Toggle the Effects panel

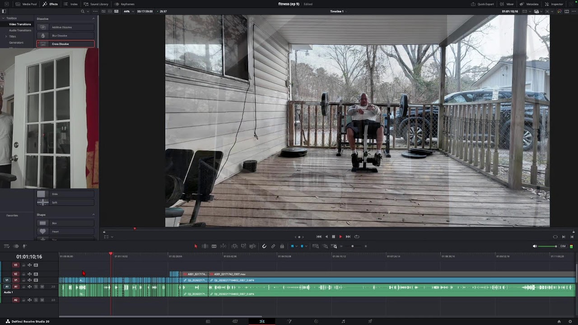[50, 4]
